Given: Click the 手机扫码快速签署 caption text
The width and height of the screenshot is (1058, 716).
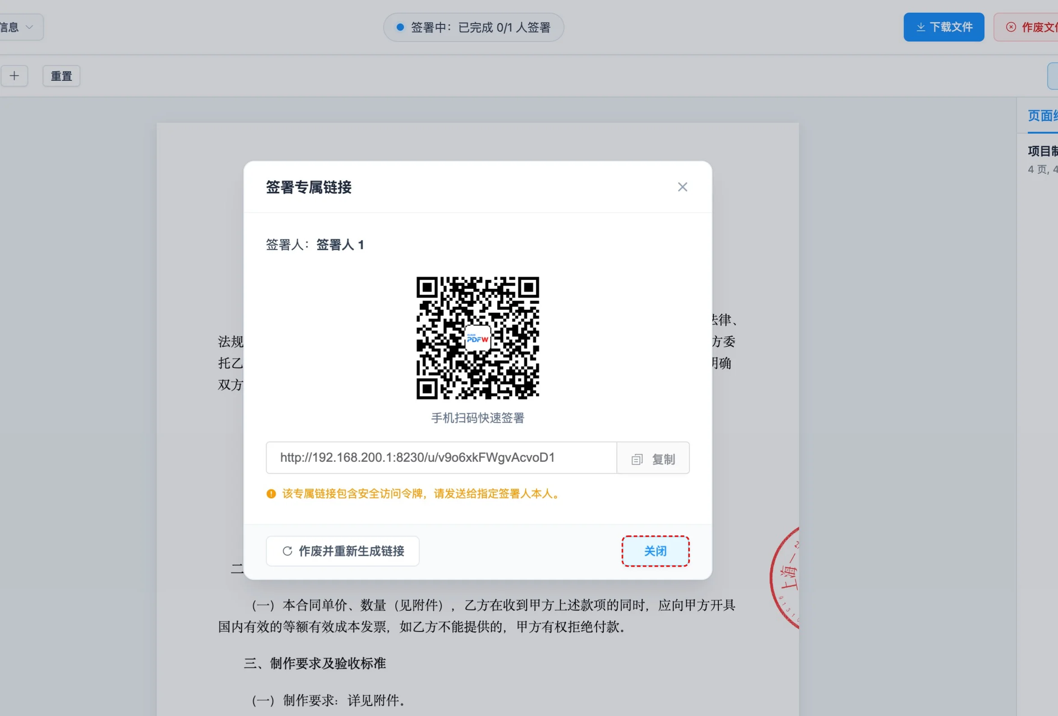Looking at the screenshot, I should (477, 418).
